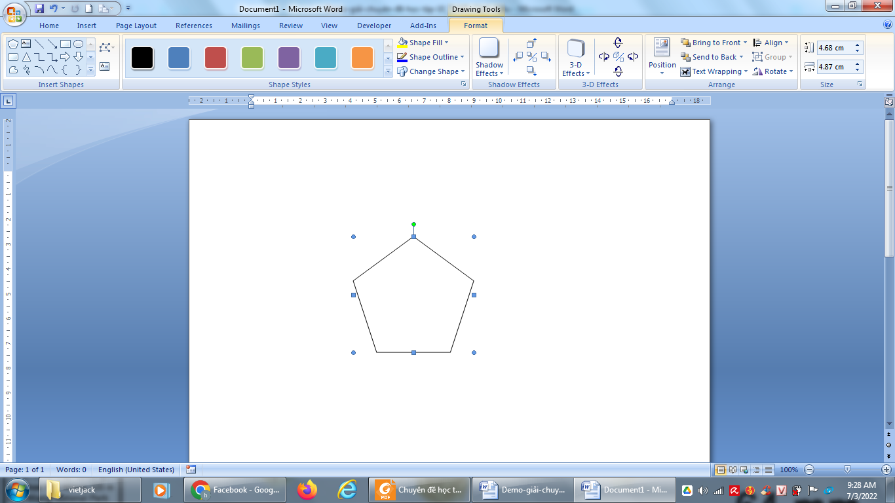This screenshot has height=503, width=895.
Task: Tilt 3-D effect up
Action: (618, 43)
